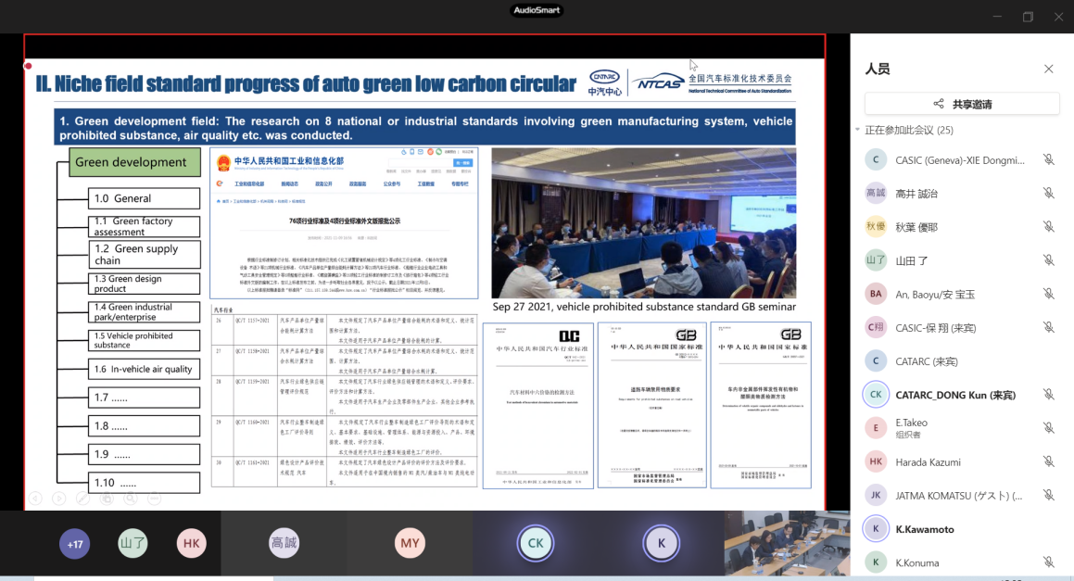Click the 共享邀请 share invite button
This screenshot has height=581, width=1074.
pyautogui.click(x=960, y=104)
